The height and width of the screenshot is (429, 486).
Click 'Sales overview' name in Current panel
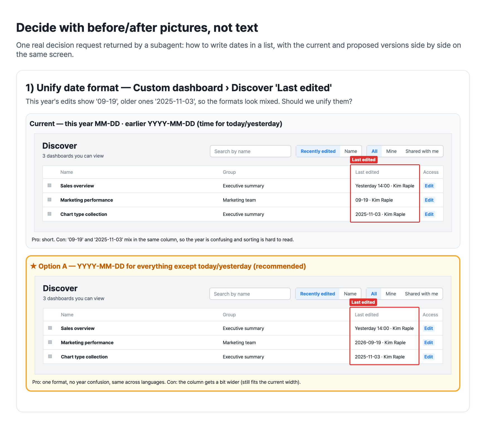tap(77, 186)
